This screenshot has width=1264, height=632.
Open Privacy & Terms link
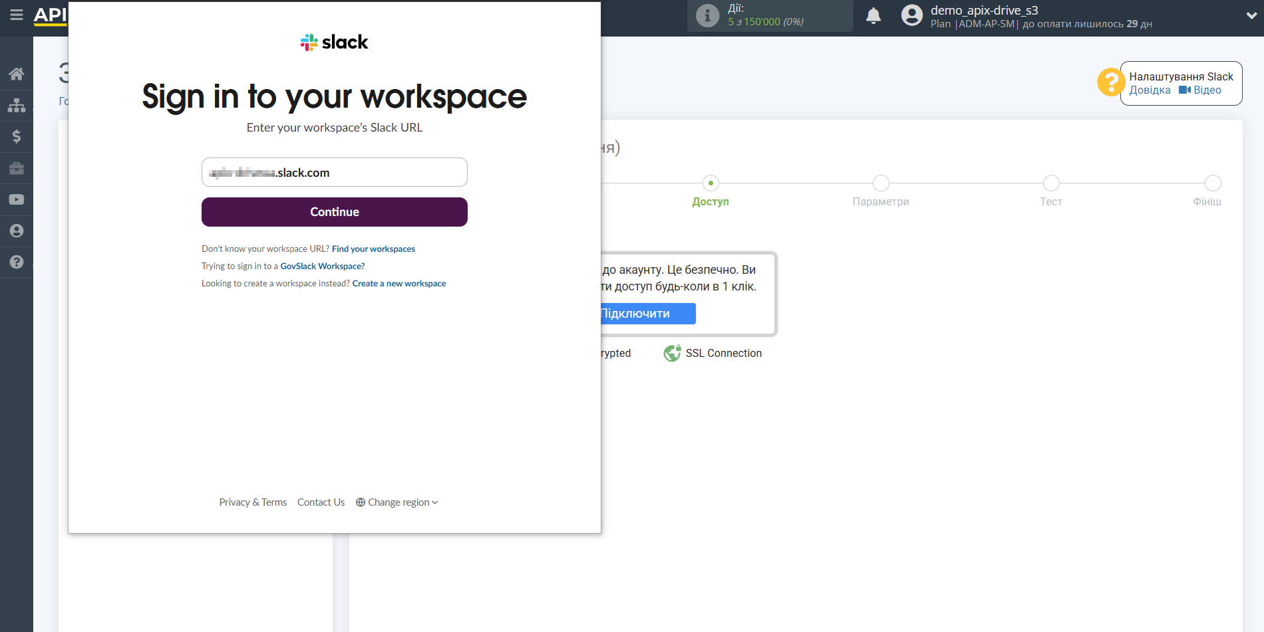[253, 502]
